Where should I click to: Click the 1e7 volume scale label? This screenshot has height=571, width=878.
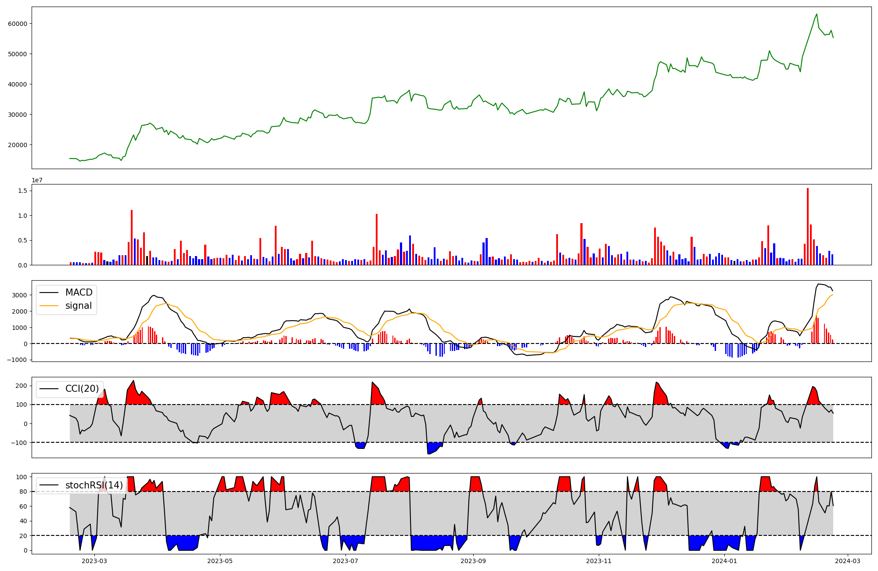click(x=37, y=180)
